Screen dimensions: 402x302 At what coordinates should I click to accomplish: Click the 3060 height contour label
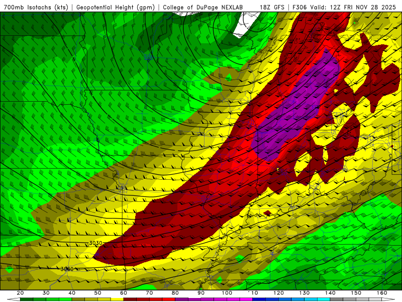(x=67, y=269)
